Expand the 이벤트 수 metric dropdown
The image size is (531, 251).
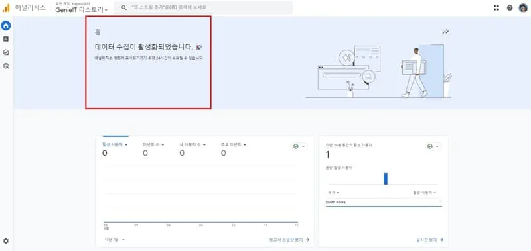coord(153,144)
